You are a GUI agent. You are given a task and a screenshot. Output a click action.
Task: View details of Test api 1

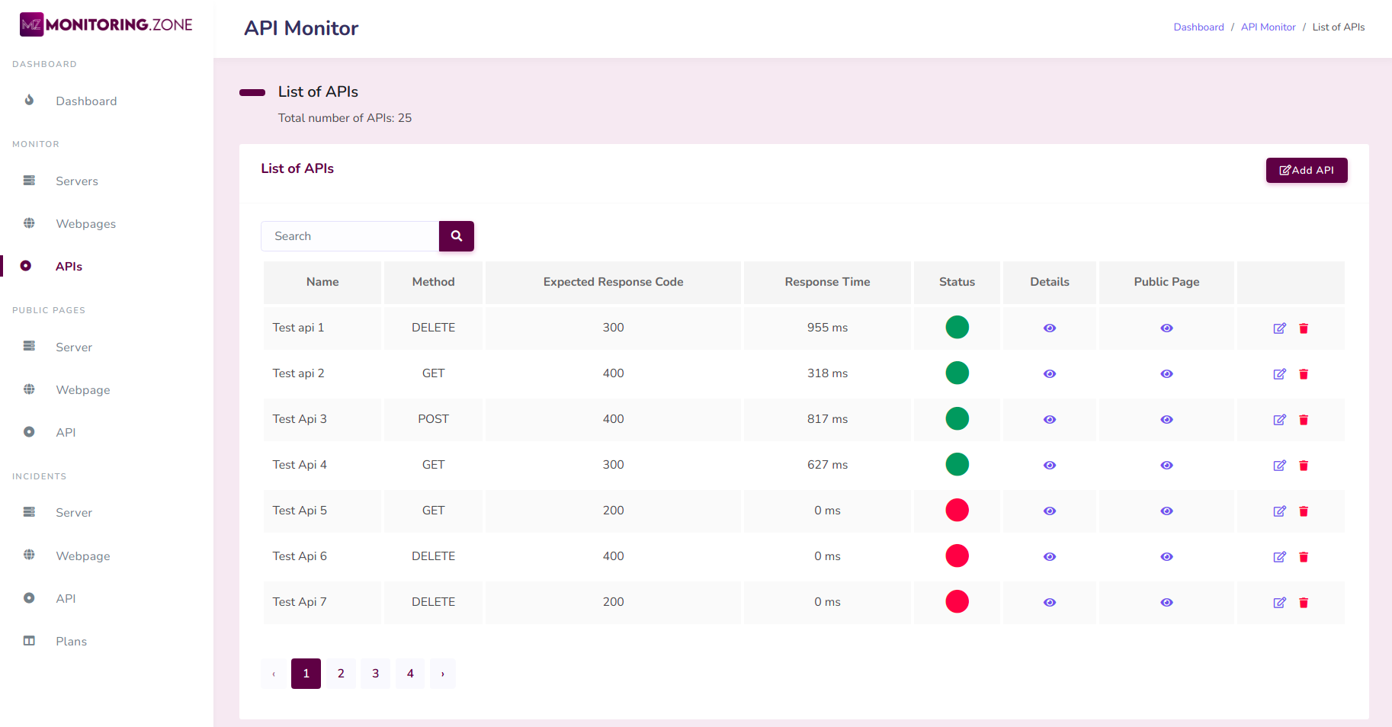click(1049, 328)
